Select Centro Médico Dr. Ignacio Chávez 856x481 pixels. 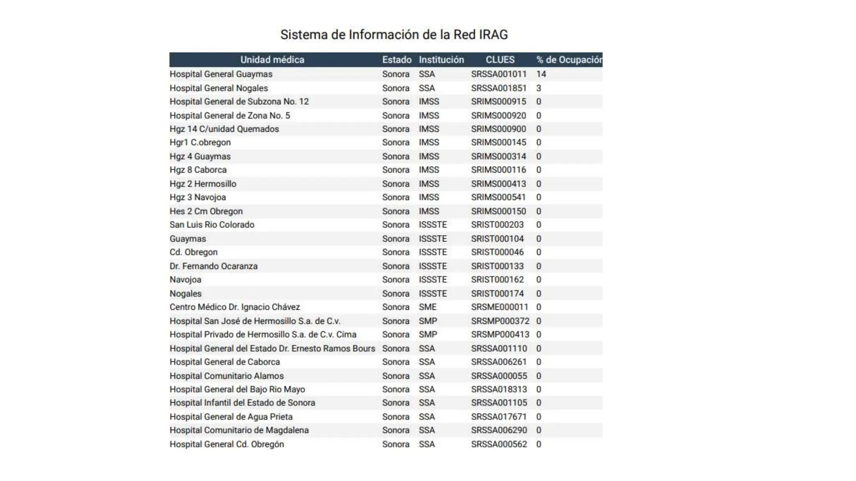(234, 307)
